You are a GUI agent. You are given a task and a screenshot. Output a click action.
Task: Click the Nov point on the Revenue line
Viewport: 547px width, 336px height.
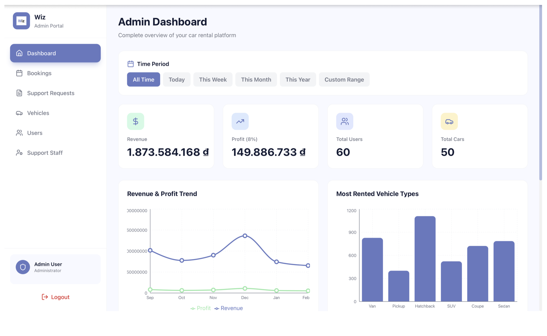213,255
